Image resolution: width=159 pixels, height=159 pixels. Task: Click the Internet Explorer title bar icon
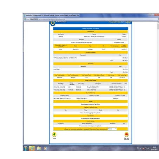coord(25,15)
